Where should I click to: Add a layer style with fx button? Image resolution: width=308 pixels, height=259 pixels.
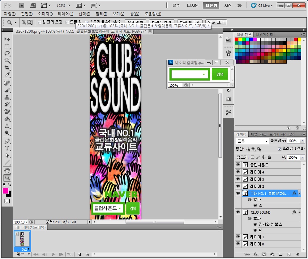pos(255,254)
